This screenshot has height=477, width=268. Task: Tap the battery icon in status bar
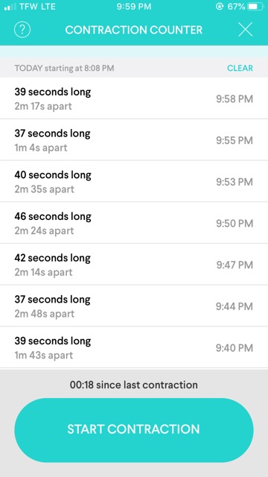tap(255, 7)
